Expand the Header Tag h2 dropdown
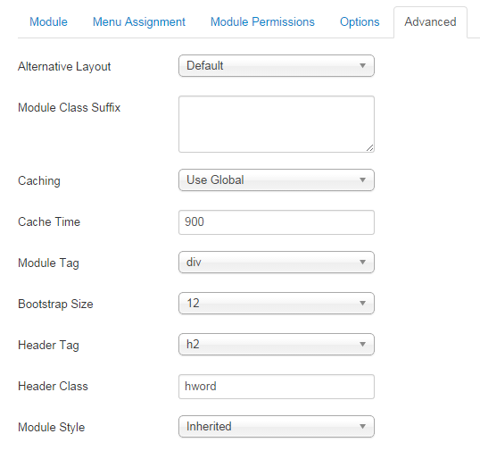Image resolution: width=480 pixels, height=459 pixels. [277, 344]
